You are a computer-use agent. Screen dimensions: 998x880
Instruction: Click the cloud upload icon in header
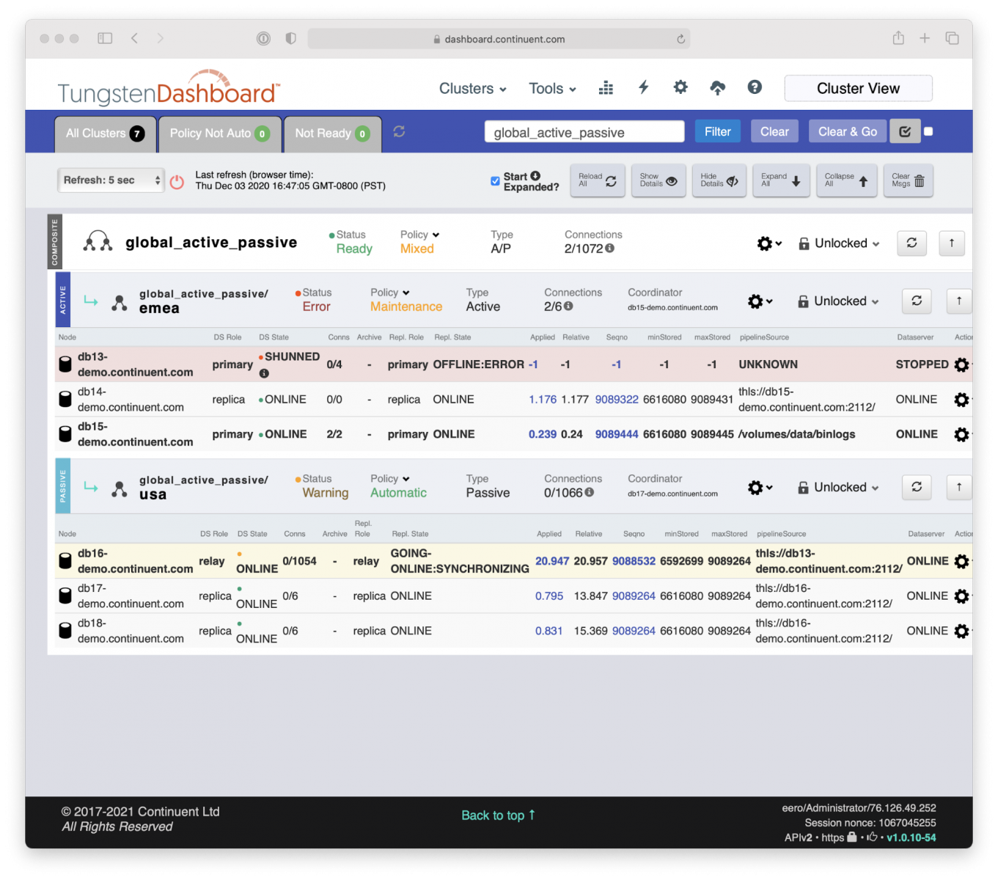[x=718, y=88]
